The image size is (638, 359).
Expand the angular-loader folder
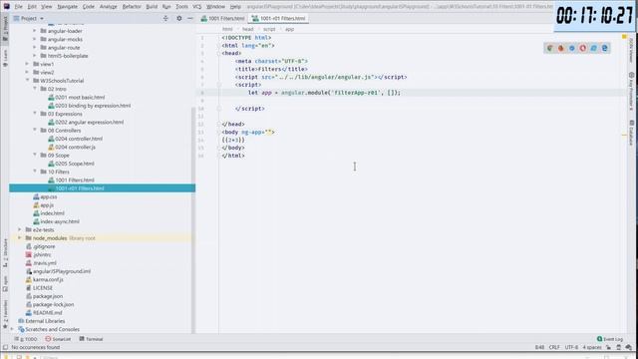35,31
